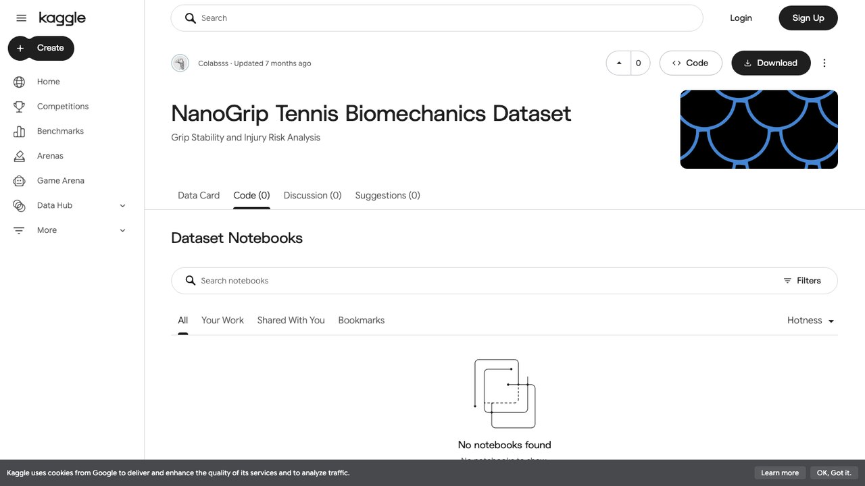Open Colabsss user avatar
Screen dimensions: 865x486
pyautogui.click(x=180, y=63)
